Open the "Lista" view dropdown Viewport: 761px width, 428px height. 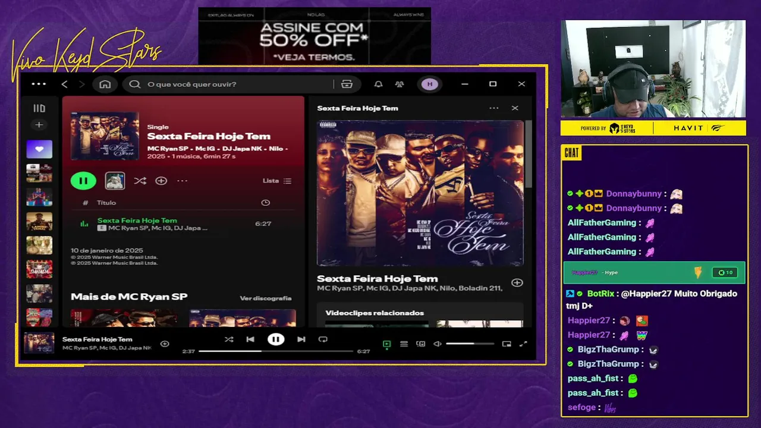(x=277, y=181)
